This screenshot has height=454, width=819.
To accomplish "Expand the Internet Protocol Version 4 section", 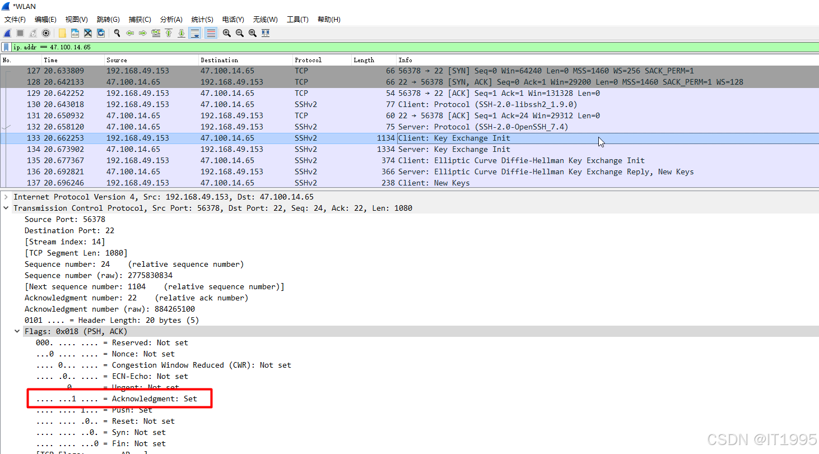I will (6, 197).
